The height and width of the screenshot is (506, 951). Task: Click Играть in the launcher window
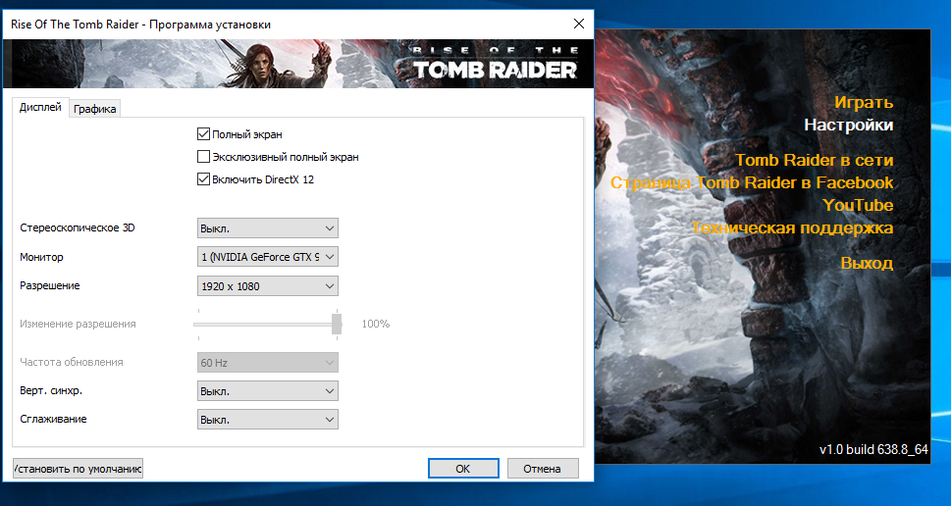(x=864, y=102)
